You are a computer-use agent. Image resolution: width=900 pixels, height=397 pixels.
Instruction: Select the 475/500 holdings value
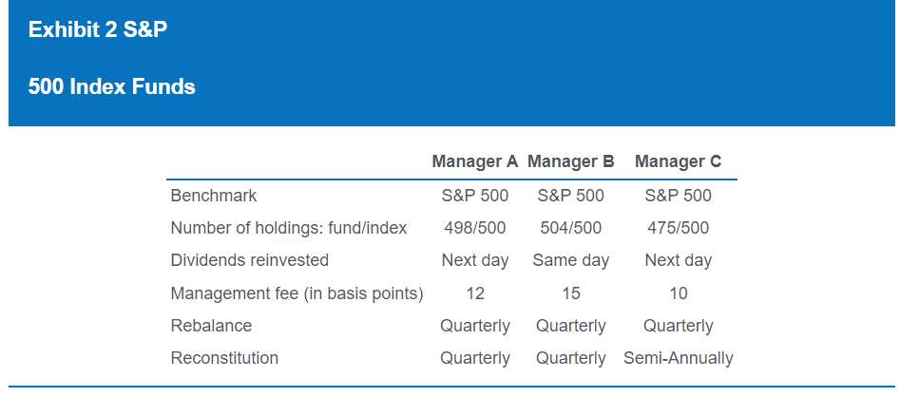point(678,228)
